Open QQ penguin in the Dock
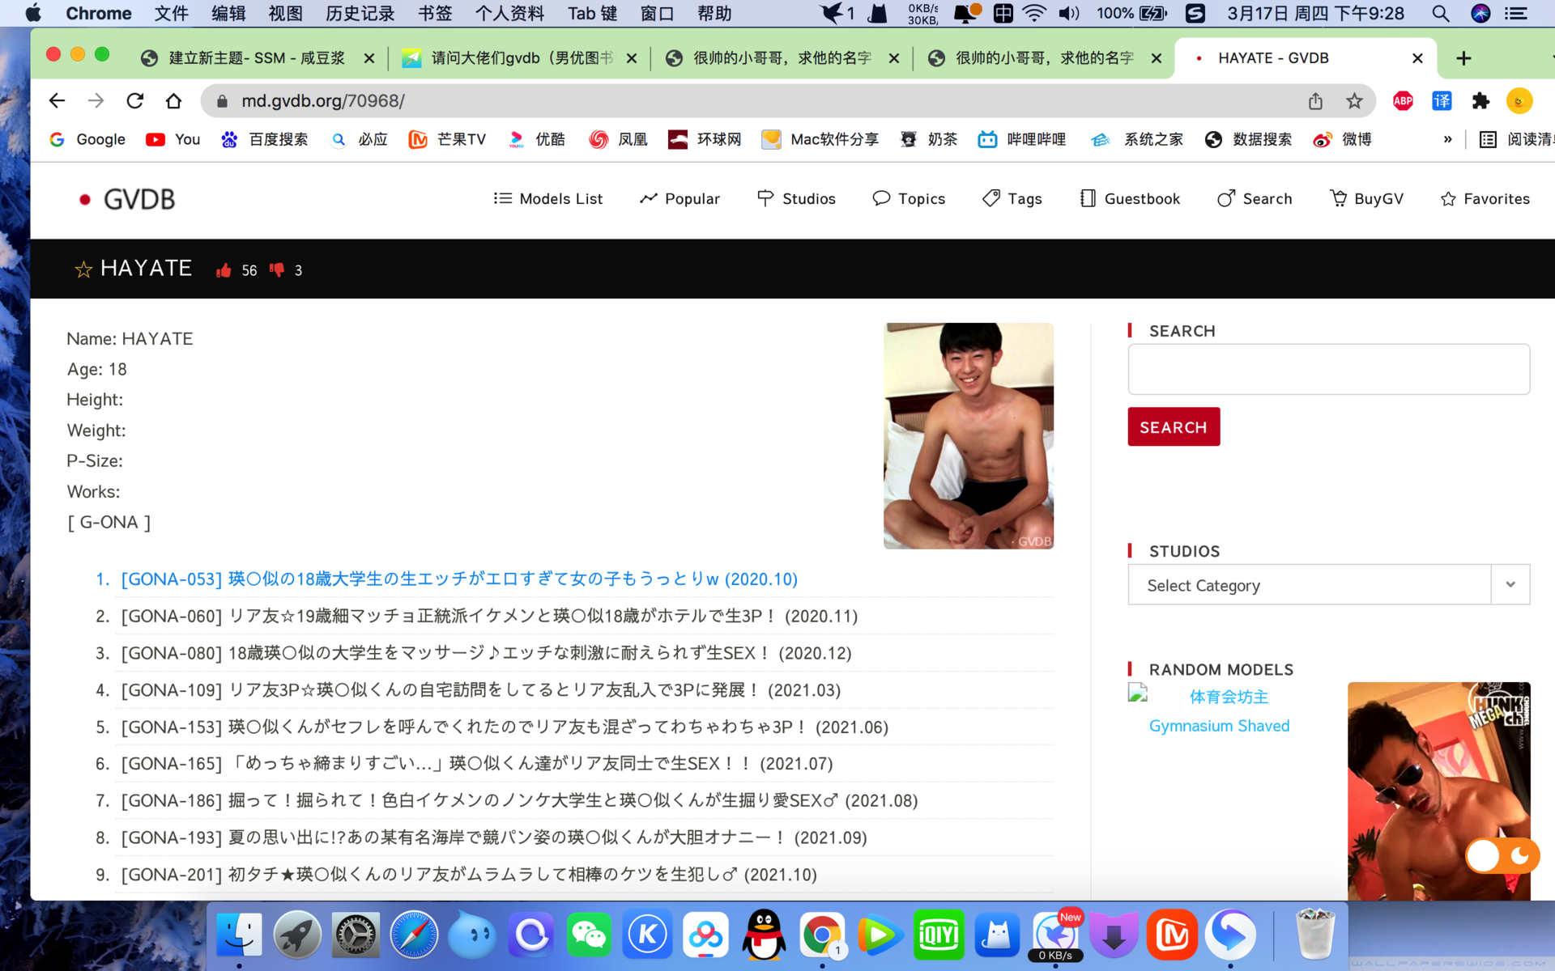 pyautogui.click(x=764, y=935)
